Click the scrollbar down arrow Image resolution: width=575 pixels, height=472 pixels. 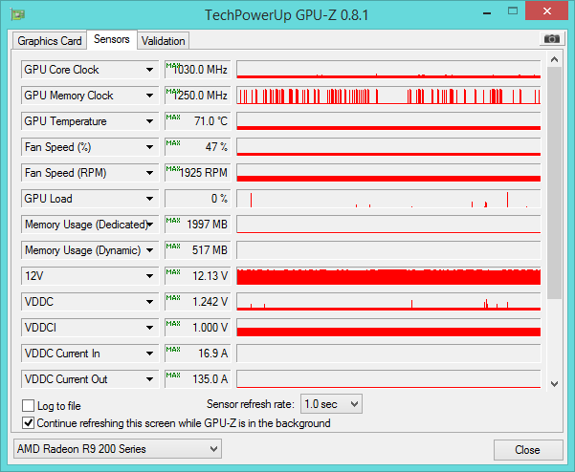[x=555, y=384]
